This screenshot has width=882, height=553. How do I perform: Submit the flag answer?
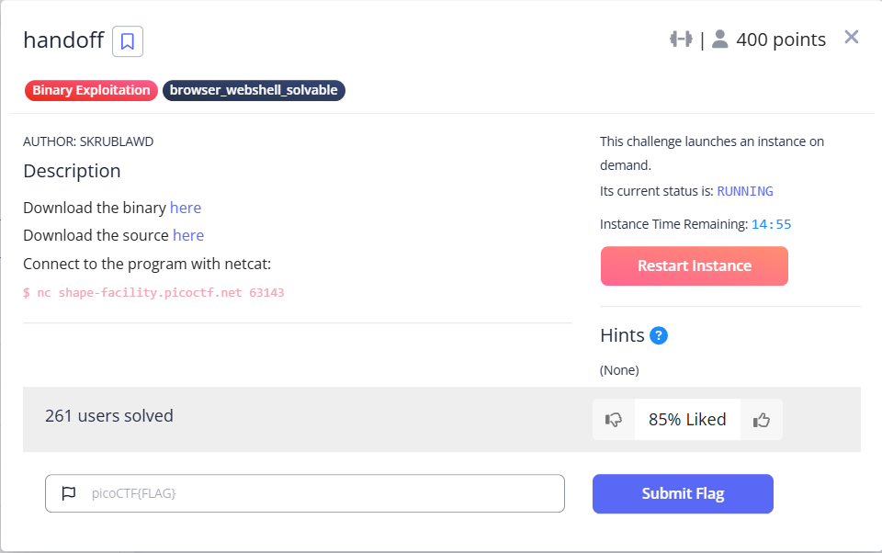pos(683,494)
